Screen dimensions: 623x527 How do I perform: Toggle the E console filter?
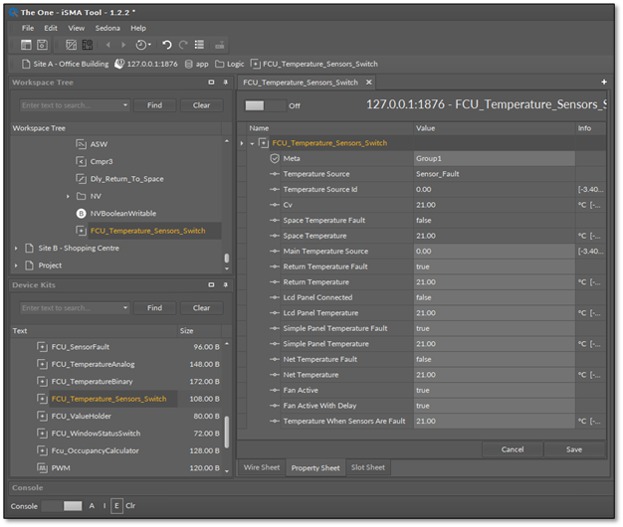(x=116, y=505)
